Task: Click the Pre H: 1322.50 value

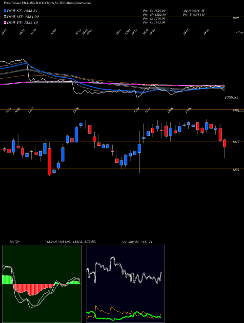Action: [154, 15]
